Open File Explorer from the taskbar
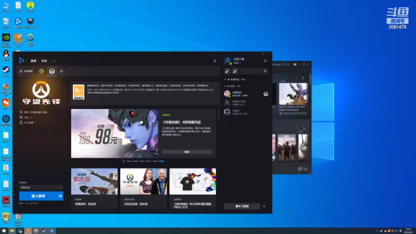416x234 pixels. 12,231
